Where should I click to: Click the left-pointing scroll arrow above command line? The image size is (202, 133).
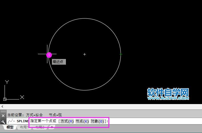(x=2, y=106)
